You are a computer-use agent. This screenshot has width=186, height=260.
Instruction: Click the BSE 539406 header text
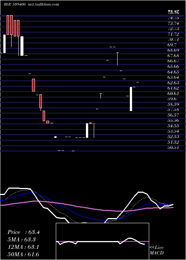(x=15, y=4)
